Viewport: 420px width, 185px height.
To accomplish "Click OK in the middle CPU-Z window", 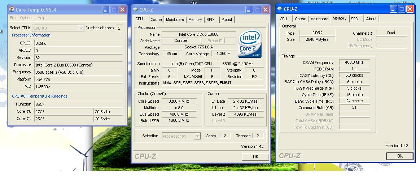I will click(x=255, y=157).
